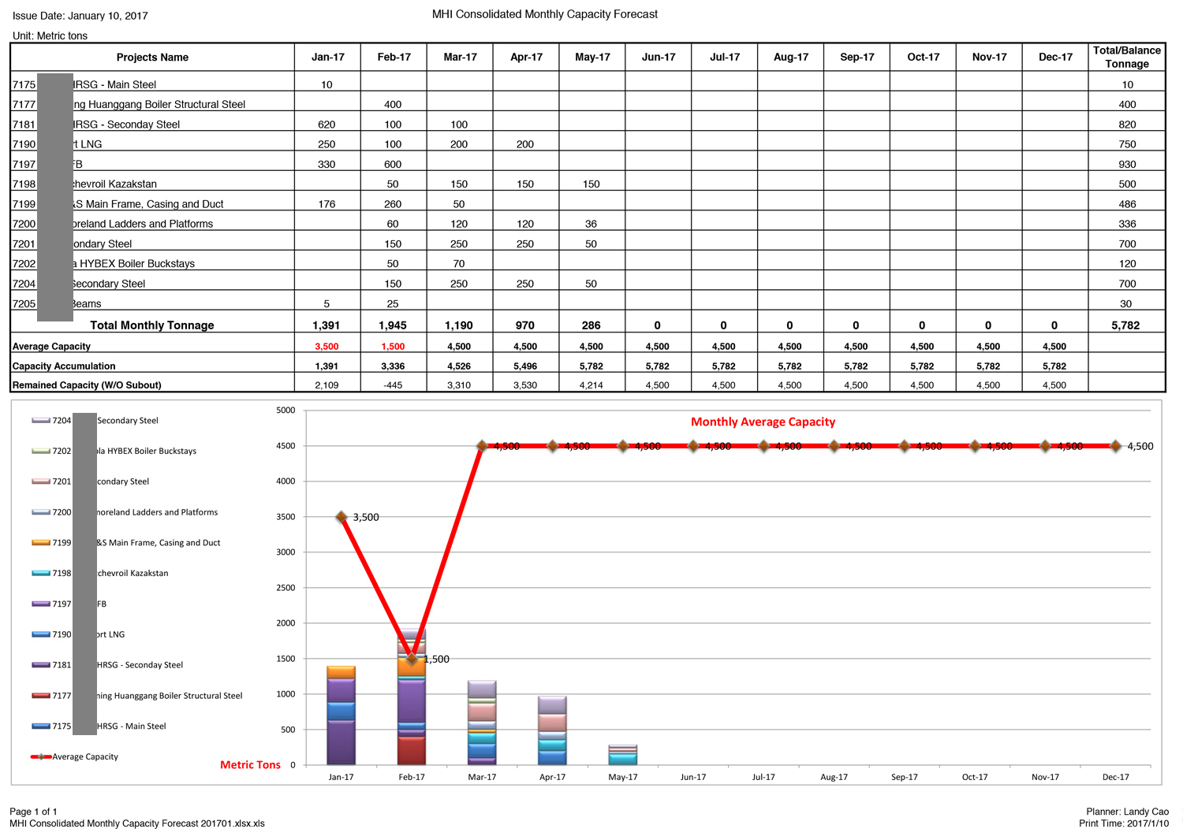This screenshot has height=836, width=1183.
Task: Select 'Huanggang Boiler Structural Steel' row name
Action: click(159, 105)
